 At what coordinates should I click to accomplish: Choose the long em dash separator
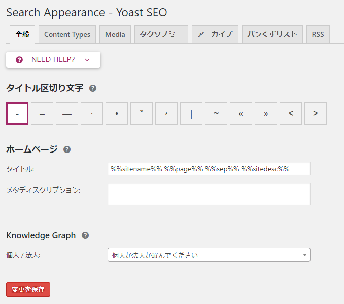[67, 113]
